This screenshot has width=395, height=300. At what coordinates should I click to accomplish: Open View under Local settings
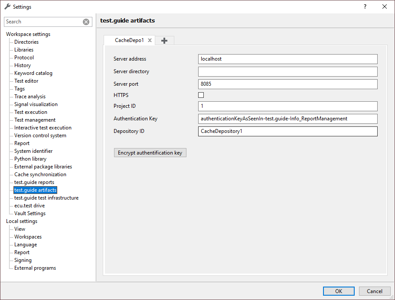click(x=20, y=229)
